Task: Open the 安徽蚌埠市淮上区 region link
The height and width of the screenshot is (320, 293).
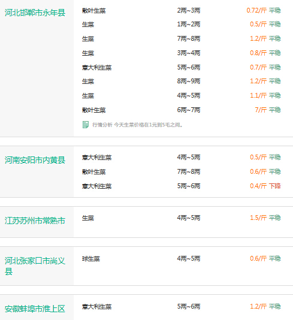Action: tap(35, 309)
